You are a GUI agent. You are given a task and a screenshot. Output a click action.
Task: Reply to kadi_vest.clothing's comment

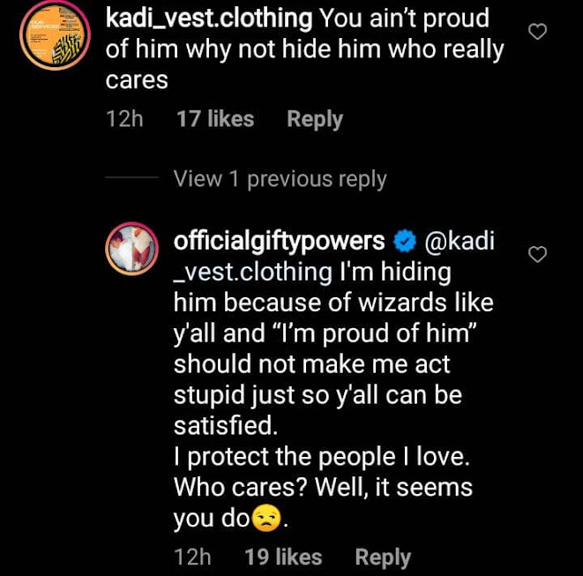click(315, 120)
